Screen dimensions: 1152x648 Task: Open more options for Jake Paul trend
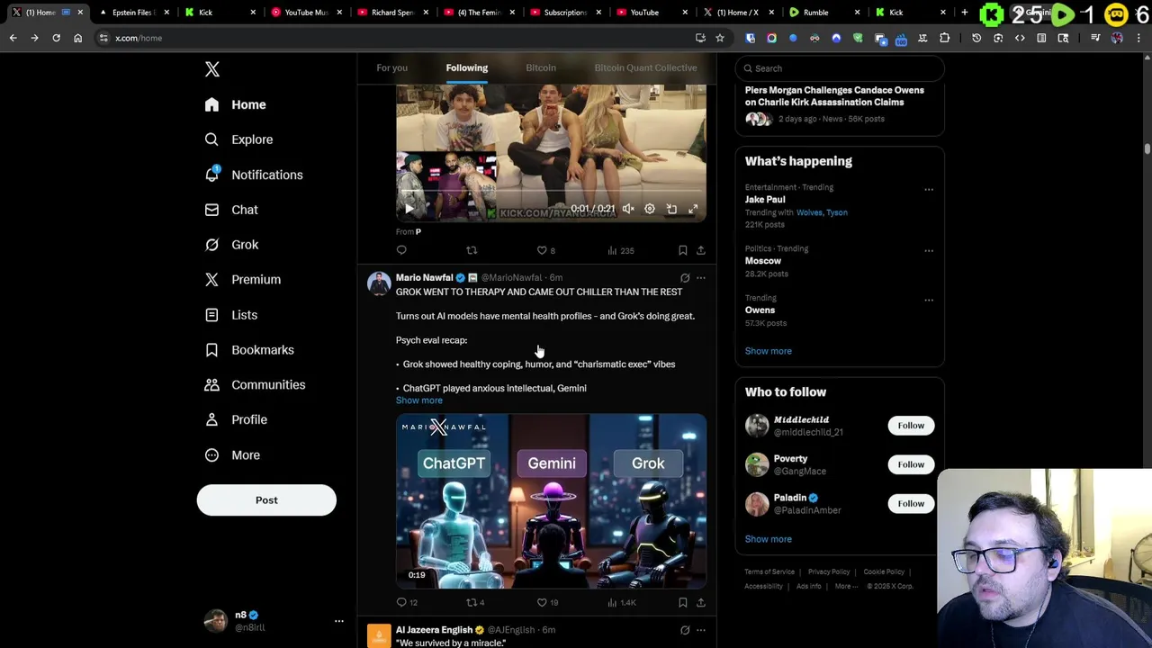click(929, 190)
